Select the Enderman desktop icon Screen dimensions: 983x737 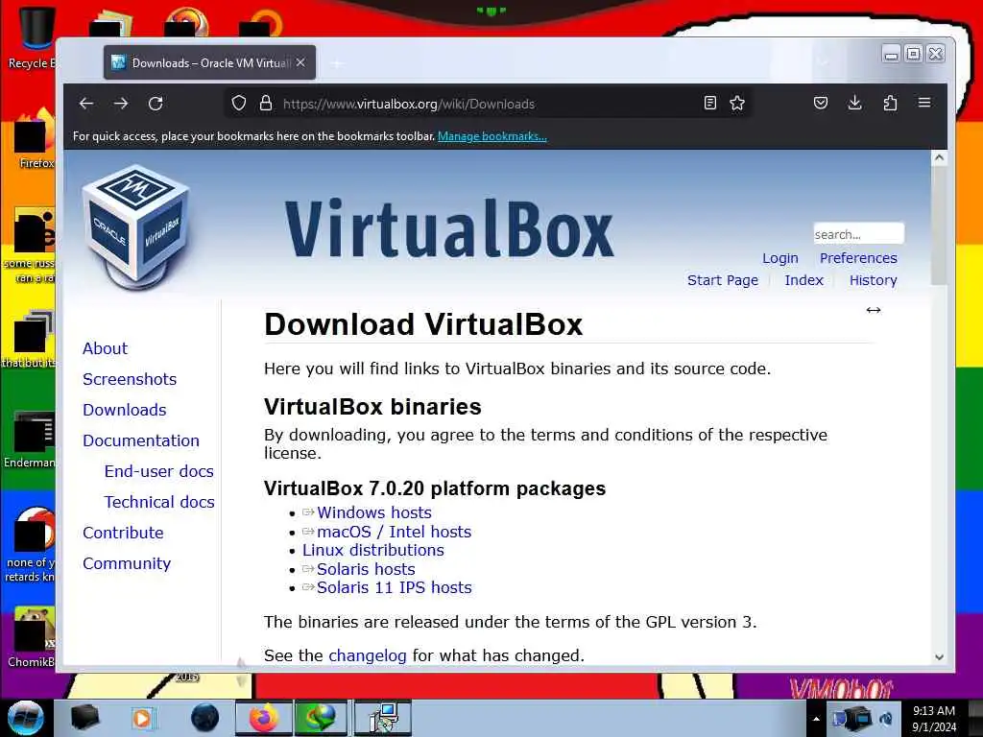click(29, 440)
